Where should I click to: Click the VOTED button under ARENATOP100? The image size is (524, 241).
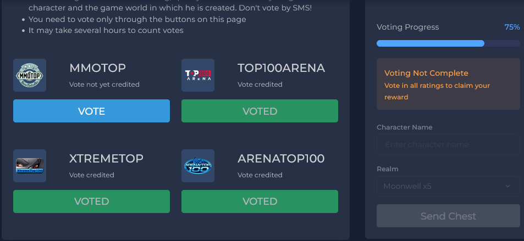[x=260, y=201]
